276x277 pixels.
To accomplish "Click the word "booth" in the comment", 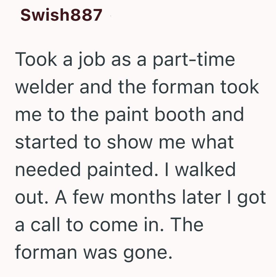I will click(x=180, y=114).
